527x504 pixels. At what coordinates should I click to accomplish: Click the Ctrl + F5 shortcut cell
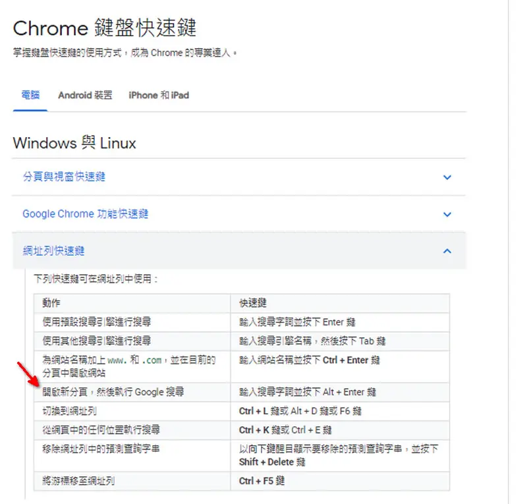pos(340,481)
